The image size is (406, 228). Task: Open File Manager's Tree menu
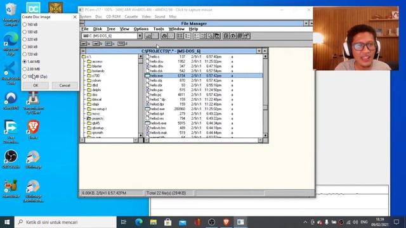point(111,29)
